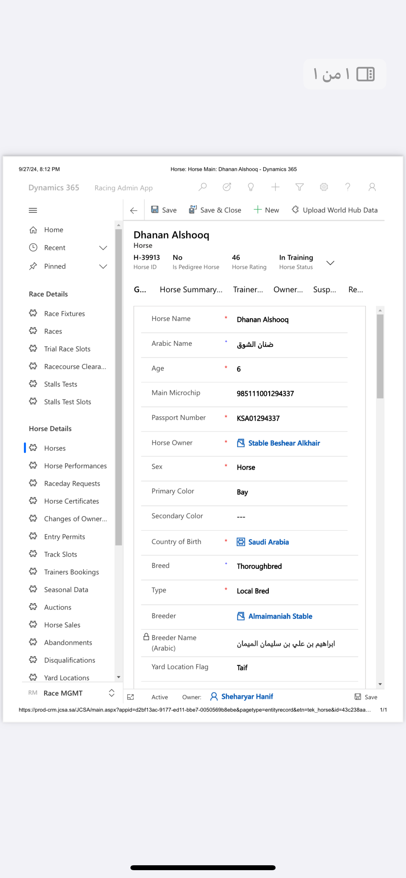Image resolution: width=406 pixels, height=878 pixels.
Task: Open the Race MGMT area switcher
Action: tap(111, 693)
